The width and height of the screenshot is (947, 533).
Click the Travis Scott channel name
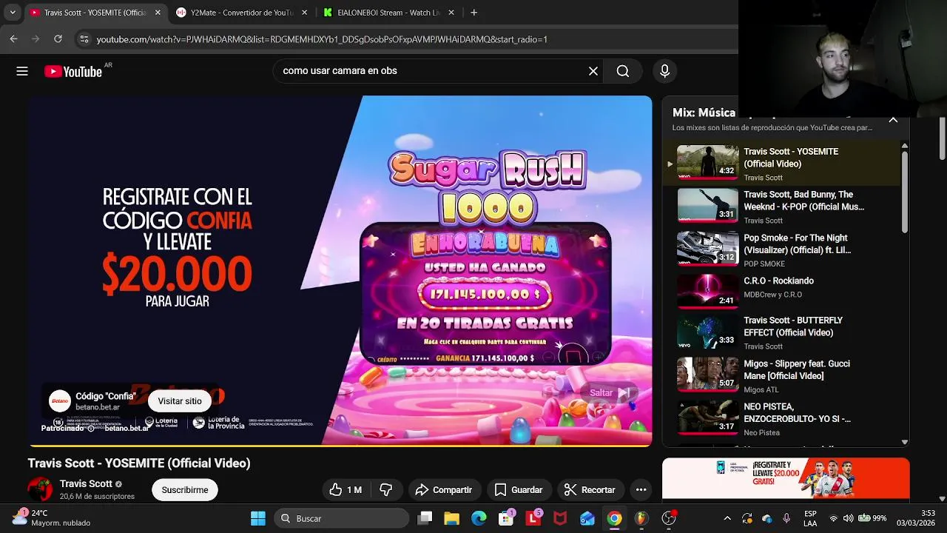pos(86,483)
